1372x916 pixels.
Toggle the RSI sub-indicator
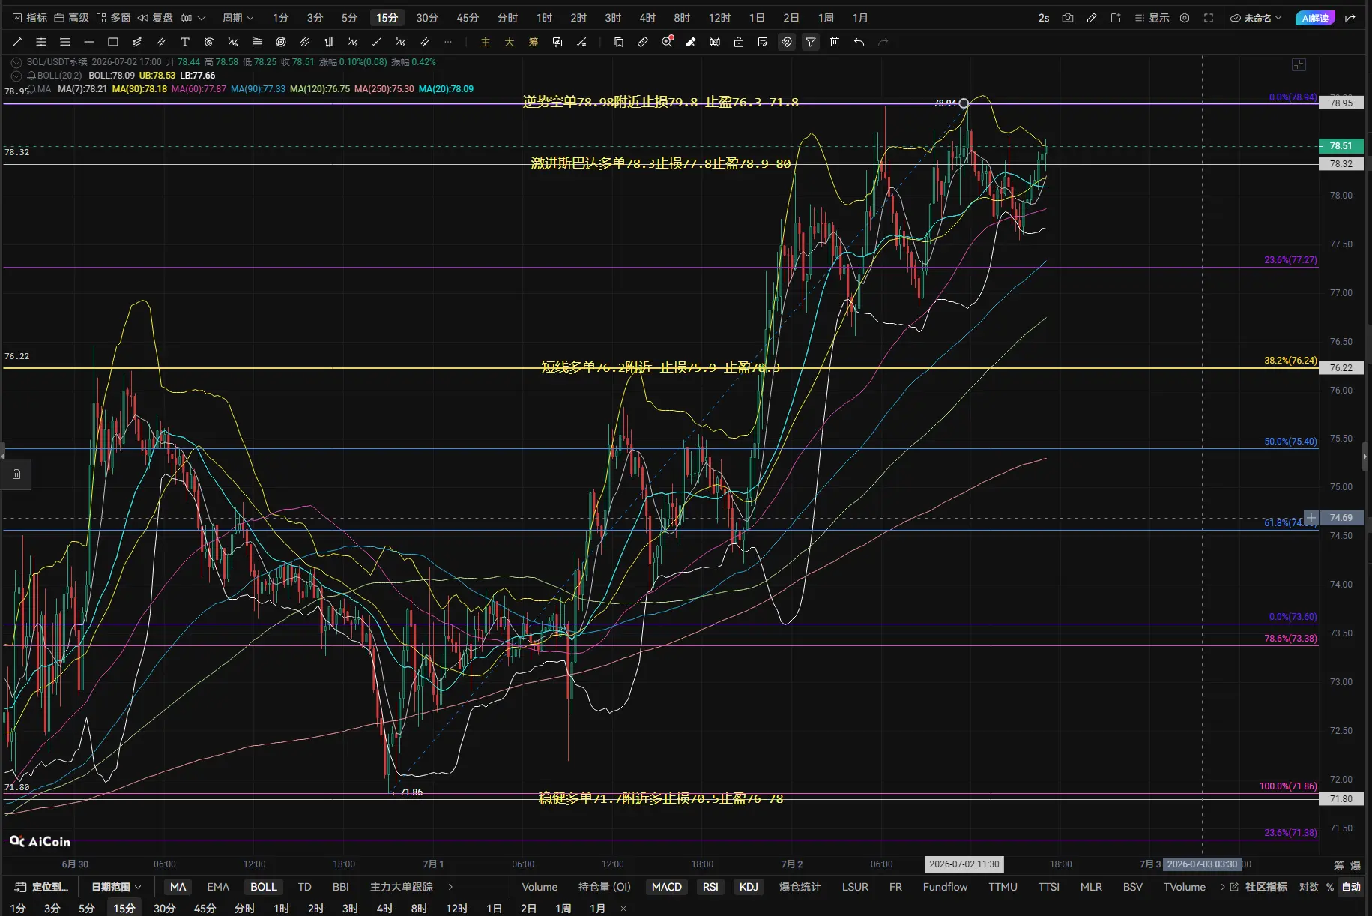[710, 887]
